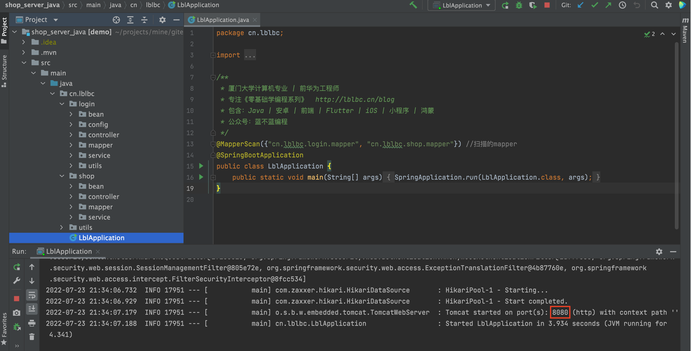Open Search Everywhere magnifier icon
691x351 pixels.
(654, 5)
